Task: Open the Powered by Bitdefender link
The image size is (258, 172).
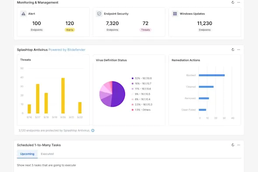Action: pyautogui.click(x=67, y=50)
